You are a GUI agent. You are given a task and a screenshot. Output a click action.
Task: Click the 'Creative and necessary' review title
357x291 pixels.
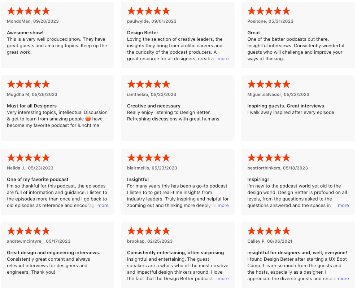coord(154,106)
